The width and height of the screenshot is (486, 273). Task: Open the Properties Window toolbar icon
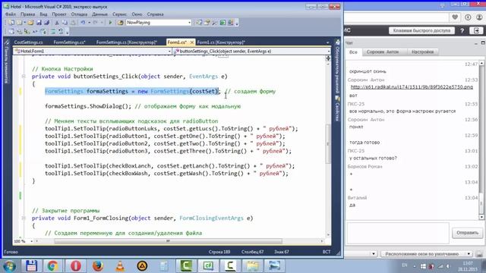[x=207, y=23]
